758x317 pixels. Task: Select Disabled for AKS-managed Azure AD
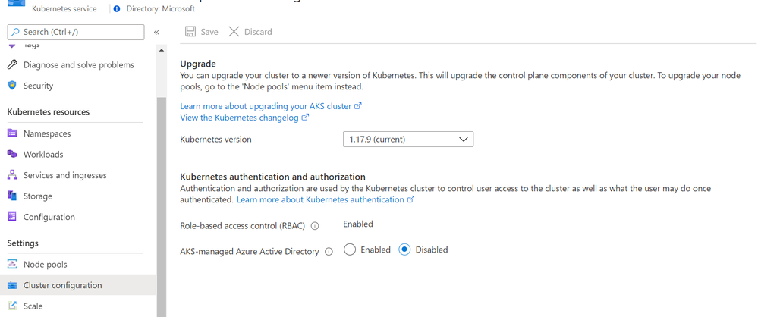404,250
